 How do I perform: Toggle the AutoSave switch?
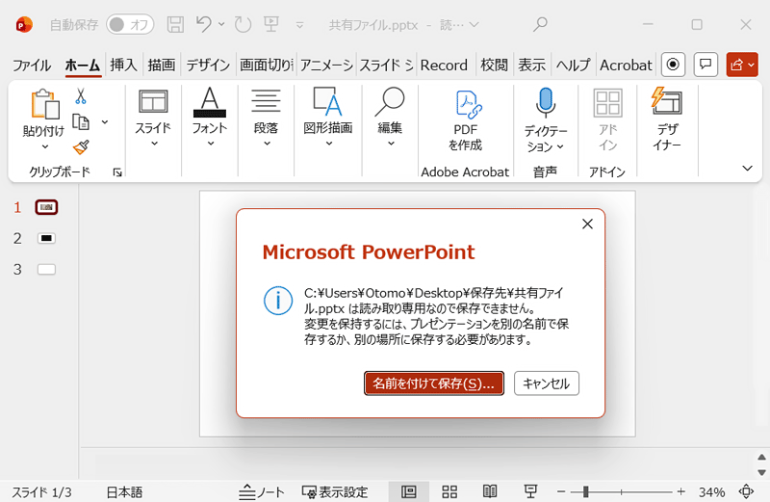130,25
